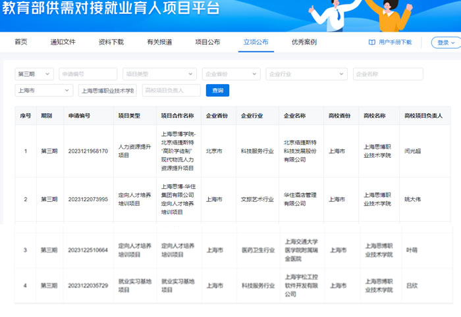Click the 高校项目负责人 input field
461x317 pixels.
click(171, 90)
